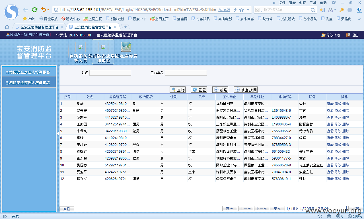Click the paw search engine icon
This screenshot has height=219, width=364.
pyautogui.click(x=258, y=10)
